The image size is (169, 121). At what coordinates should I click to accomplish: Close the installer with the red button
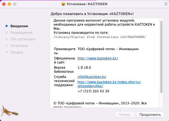4,4
